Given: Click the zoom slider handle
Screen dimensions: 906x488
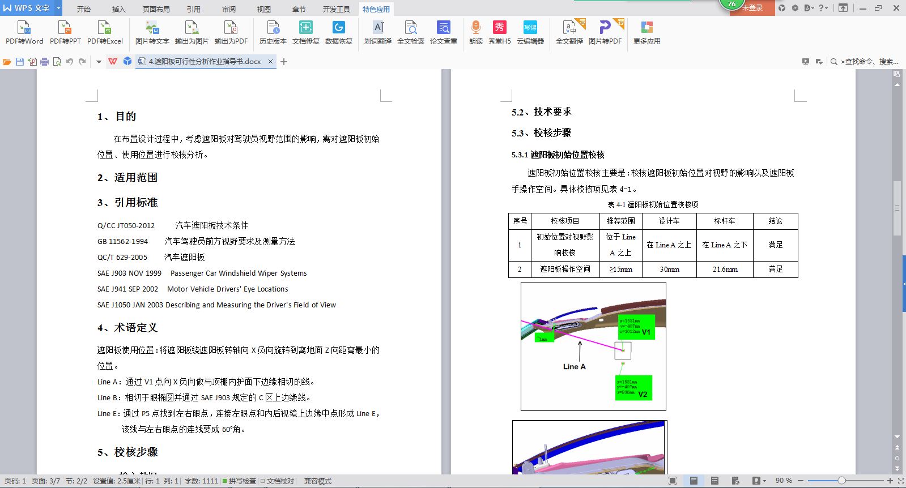Looking at the screenshot, I should point(841,481).
